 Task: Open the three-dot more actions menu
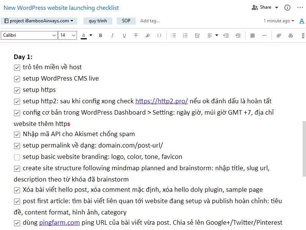tap(300, 8)
